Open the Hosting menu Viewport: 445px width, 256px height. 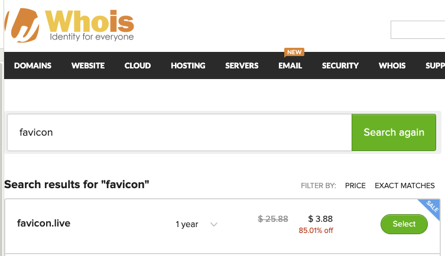point(188,65)
